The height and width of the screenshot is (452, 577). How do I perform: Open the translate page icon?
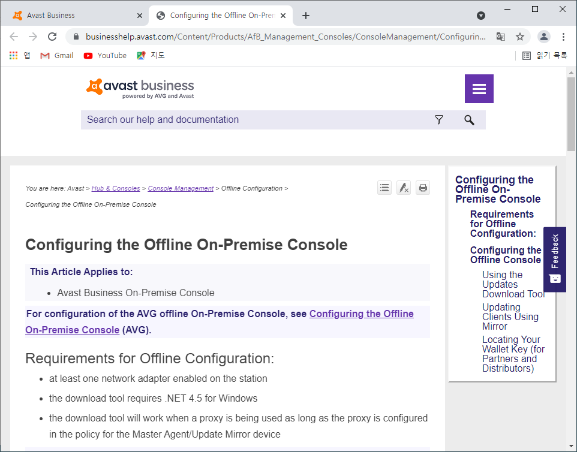tap(500, 37)
